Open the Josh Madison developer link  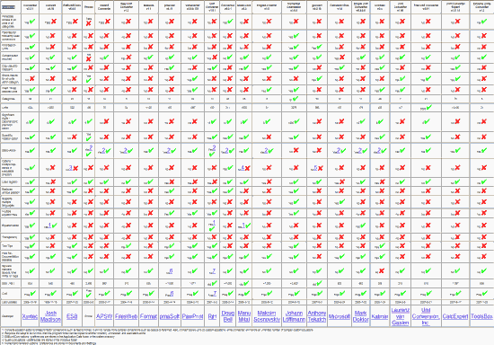(x=50, y=316)
